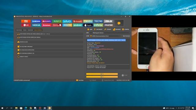The height and width of the screenshot is (110, 196).
Task: Click Fix FaceTime & Message
Action: pos(50,46)
